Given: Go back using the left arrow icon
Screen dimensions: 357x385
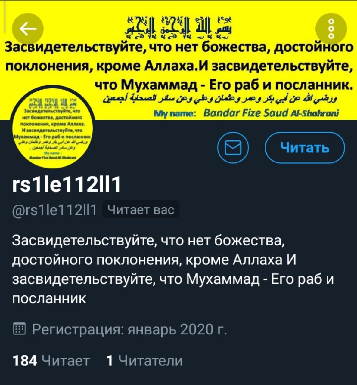Looking at the screenshot, I should pyautogui.click(x=28, y=29).
